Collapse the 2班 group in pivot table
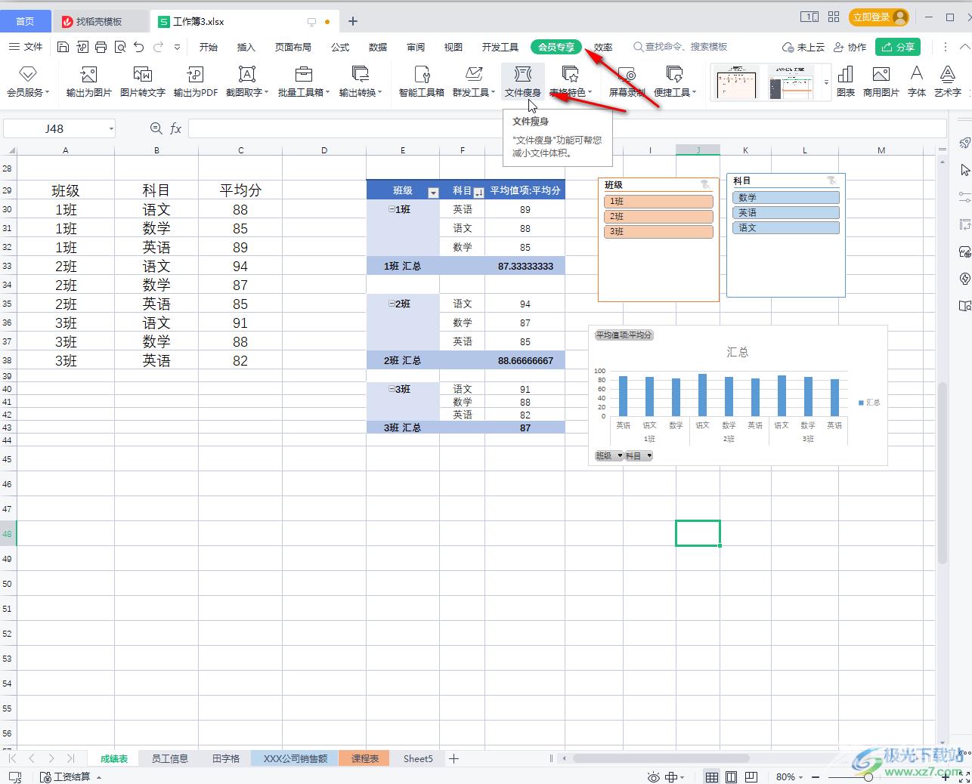 click(392, 304)
